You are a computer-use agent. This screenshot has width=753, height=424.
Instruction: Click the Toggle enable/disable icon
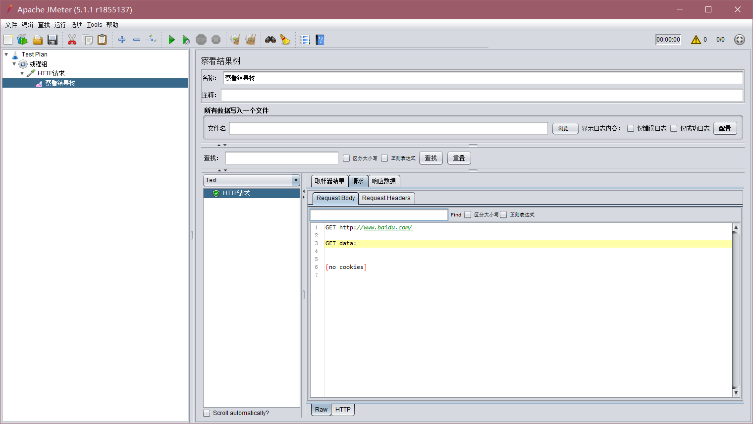(x=152, y=40)
